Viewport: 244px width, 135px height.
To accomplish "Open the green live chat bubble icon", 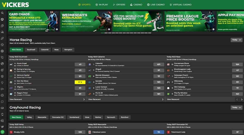I will click(2, 132).
